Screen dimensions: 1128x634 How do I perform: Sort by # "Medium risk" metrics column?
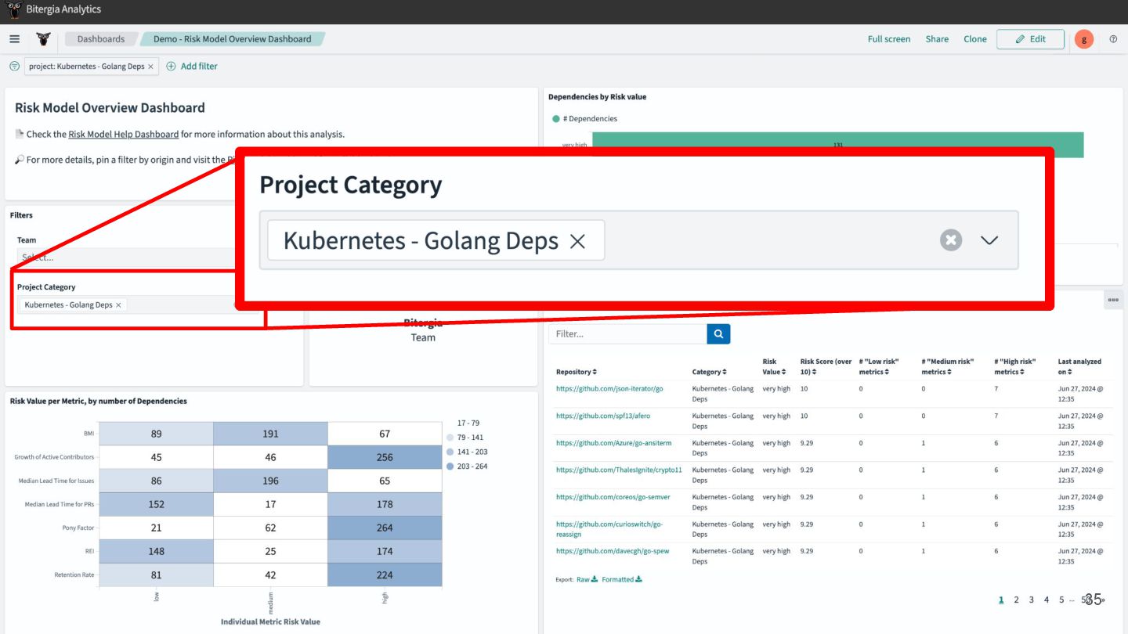(947, 366)
